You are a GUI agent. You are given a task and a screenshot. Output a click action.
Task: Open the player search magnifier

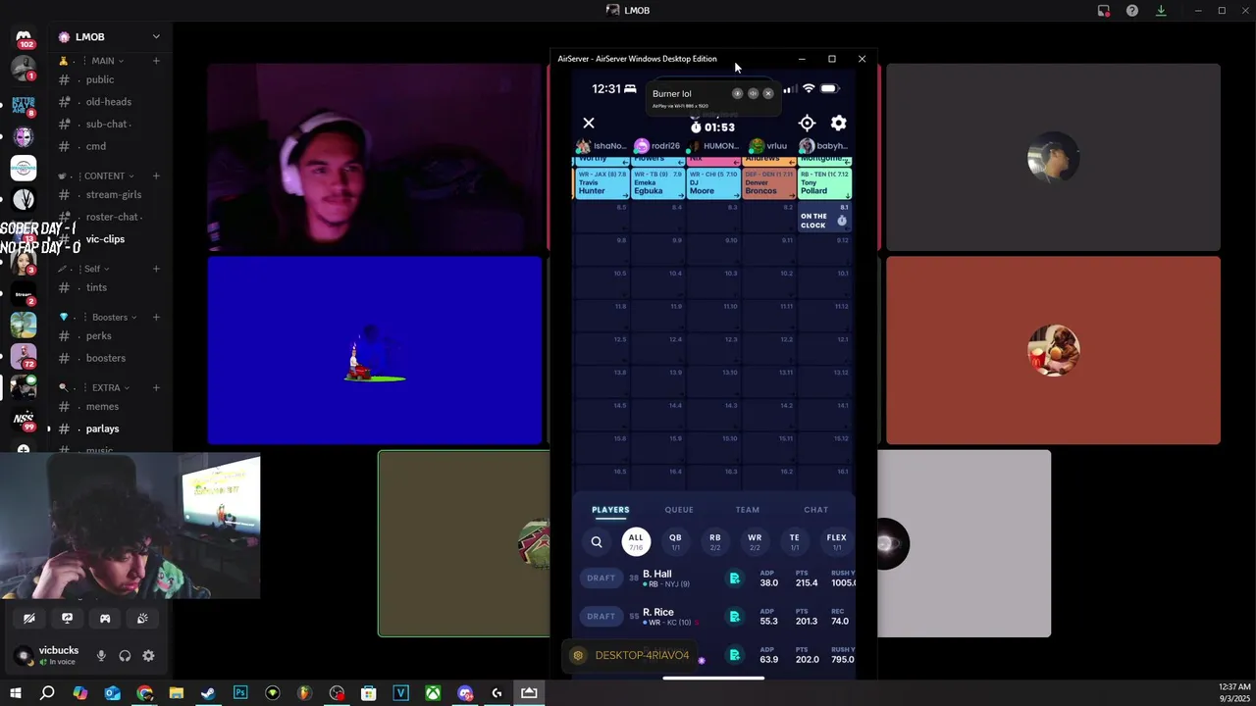597,541
